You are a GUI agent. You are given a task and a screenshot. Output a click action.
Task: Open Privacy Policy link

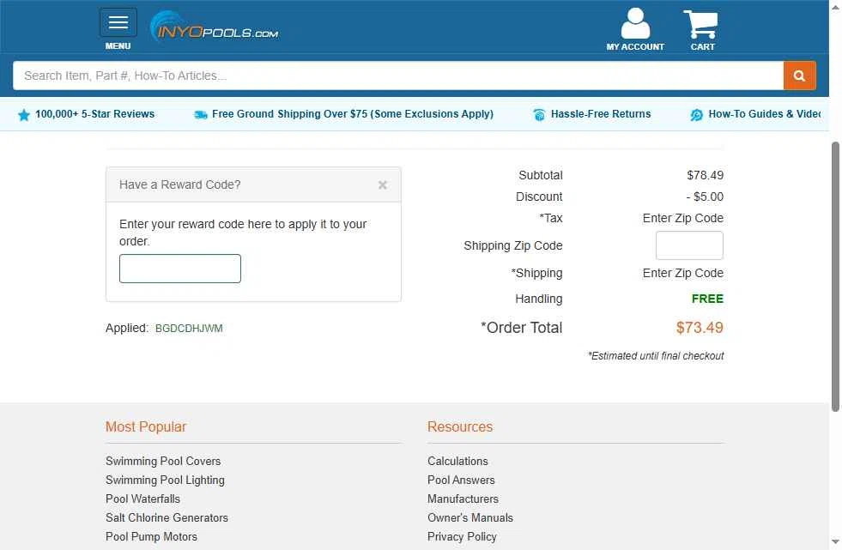462,536
